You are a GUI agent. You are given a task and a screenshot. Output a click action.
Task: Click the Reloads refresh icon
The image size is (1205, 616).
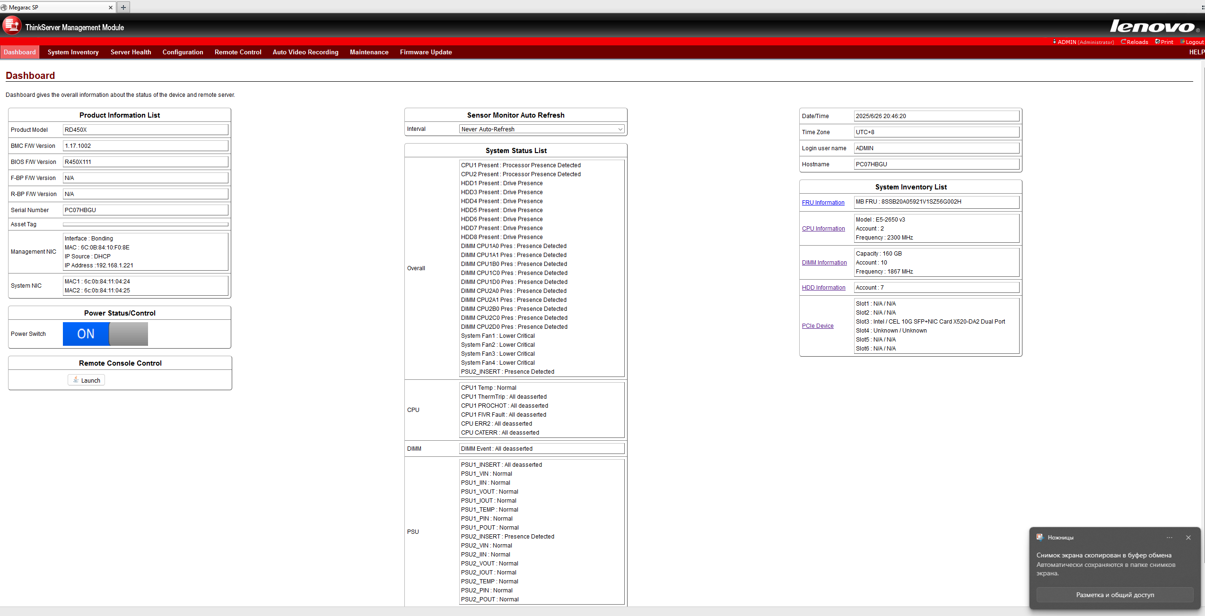coord(1123,42)
